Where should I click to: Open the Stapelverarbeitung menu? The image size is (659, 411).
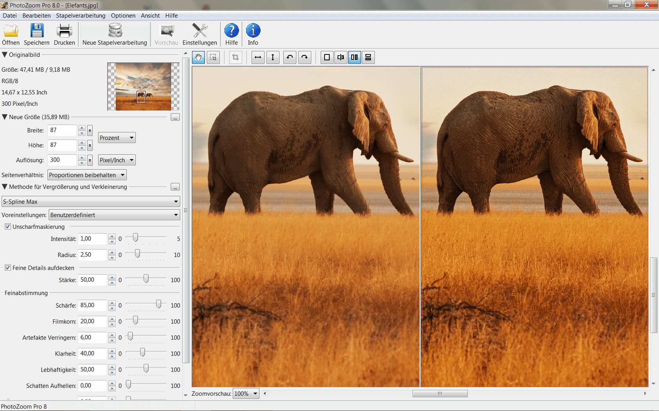80,16
